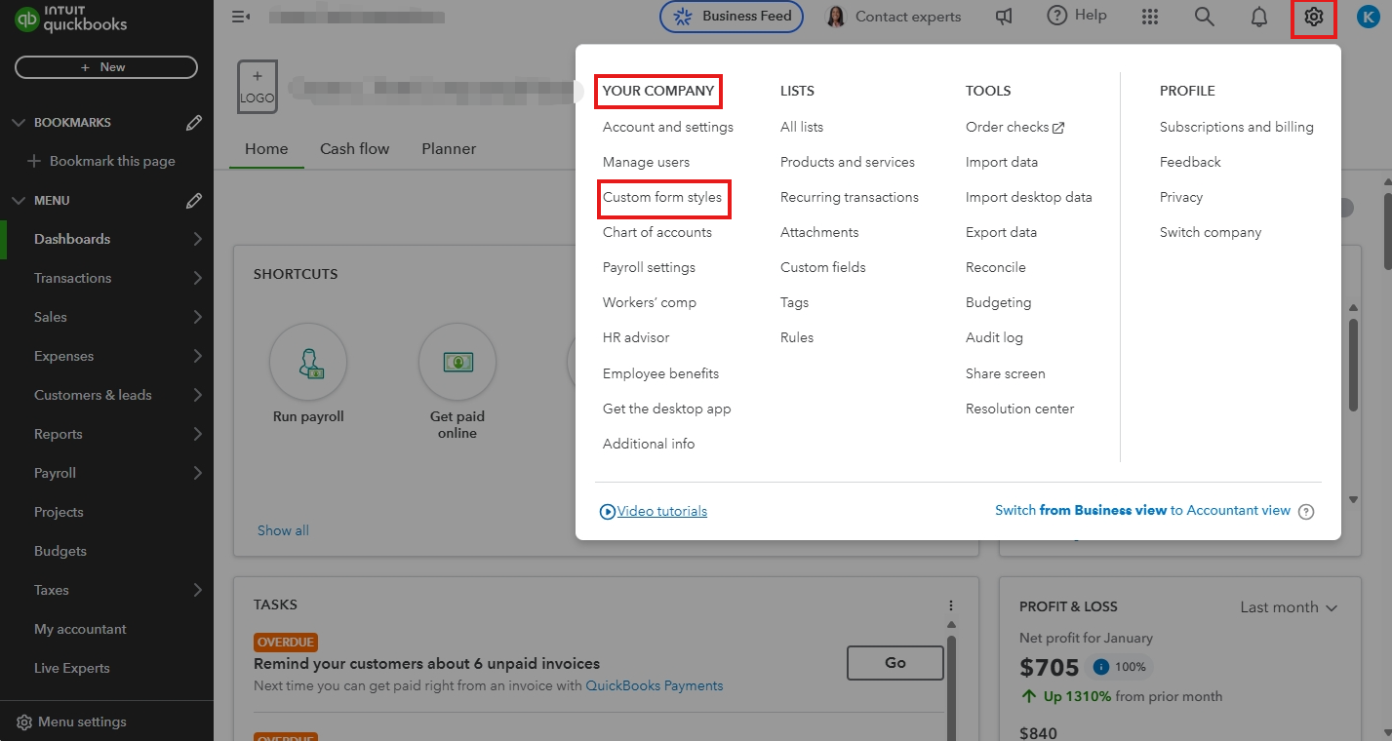Open the Last month period dropdown
1392x741 pixels.
(x=1287, y=606)
